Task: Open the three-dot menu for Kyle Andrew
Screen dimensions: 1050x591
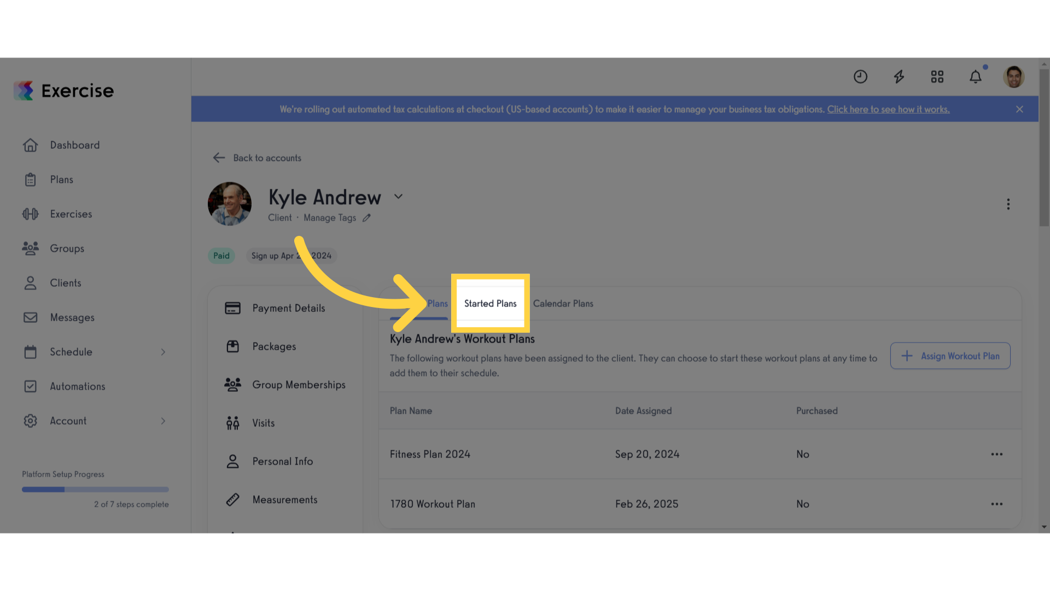Action: coord(1008,204)
